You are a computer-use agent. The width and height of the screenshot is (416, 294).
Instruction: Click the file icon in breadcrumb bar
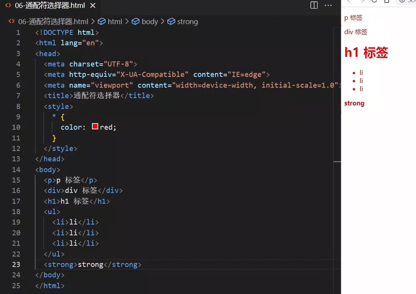(x=12, y=21)
